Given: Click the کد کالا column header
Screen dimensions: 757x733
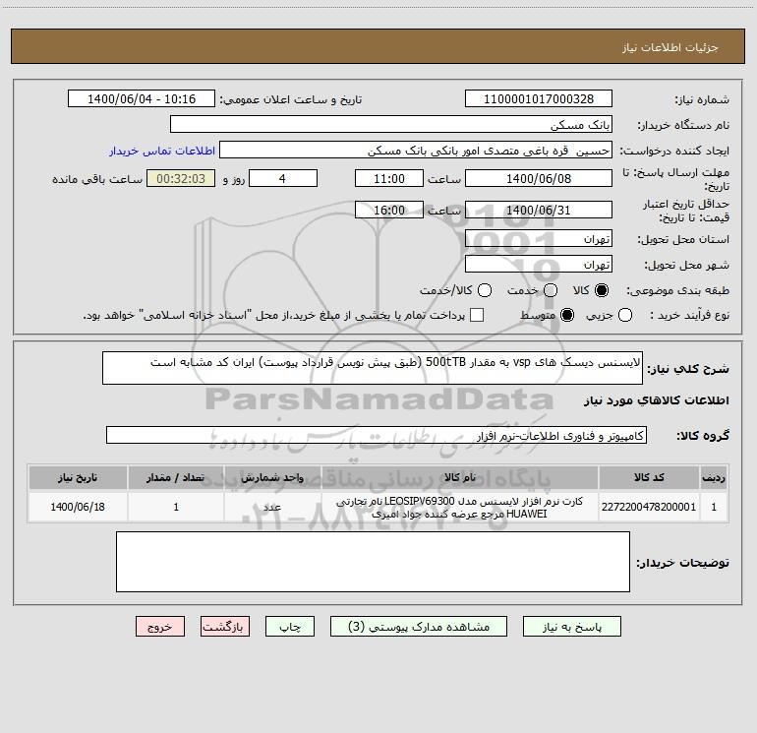Looking at the screenshot, I should point(649,477).
